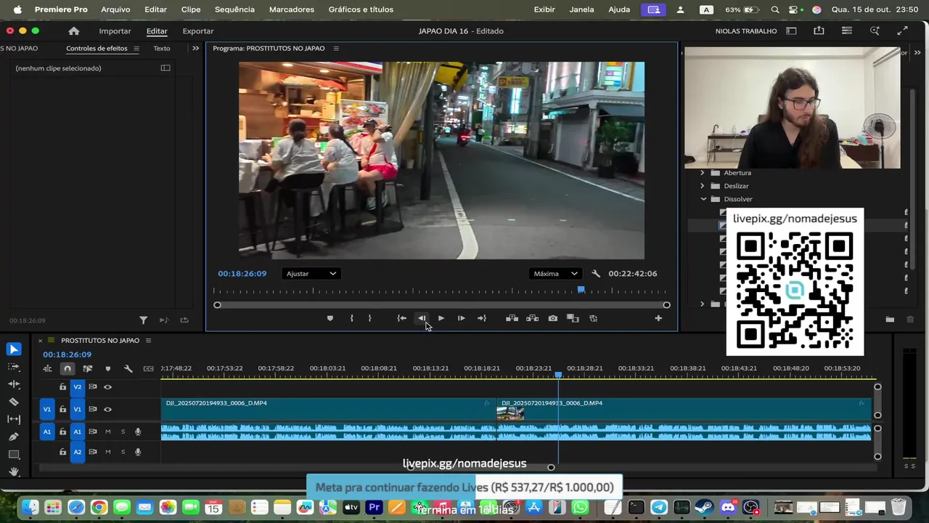Switch to the Exportar workspace tab
The width and height of the screenshot is (929, 523).
[197, 31]
